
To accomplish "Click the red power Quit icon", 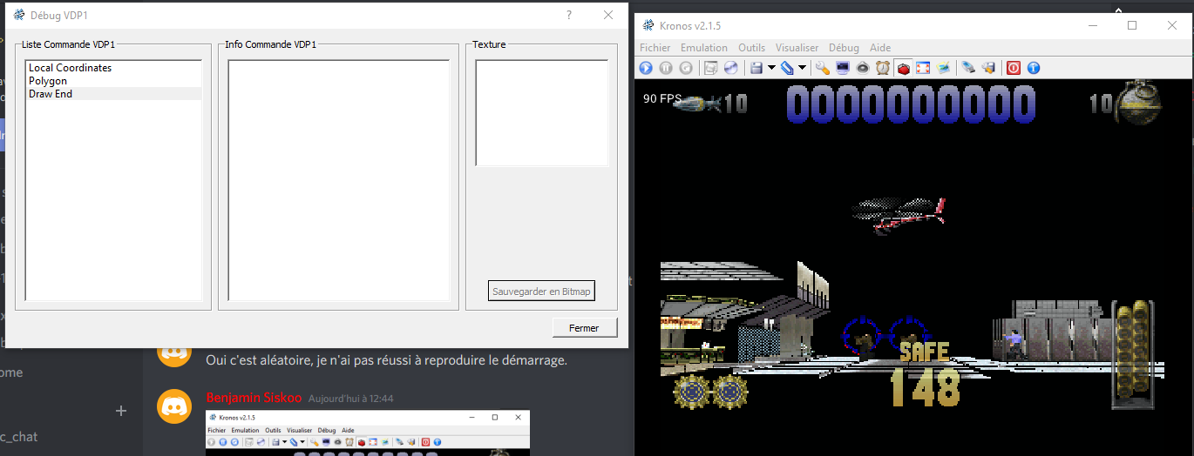I will coord(1014,68).
